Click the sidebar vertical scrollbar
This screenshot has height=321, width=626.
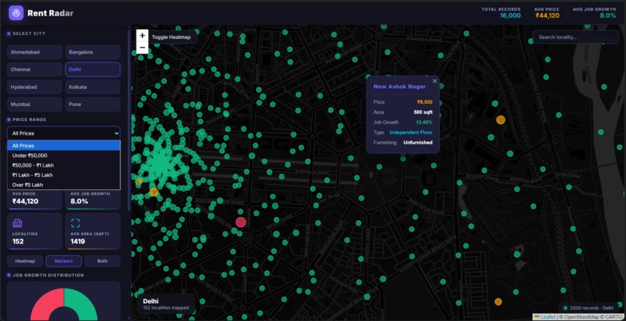(x=129, y=119)
